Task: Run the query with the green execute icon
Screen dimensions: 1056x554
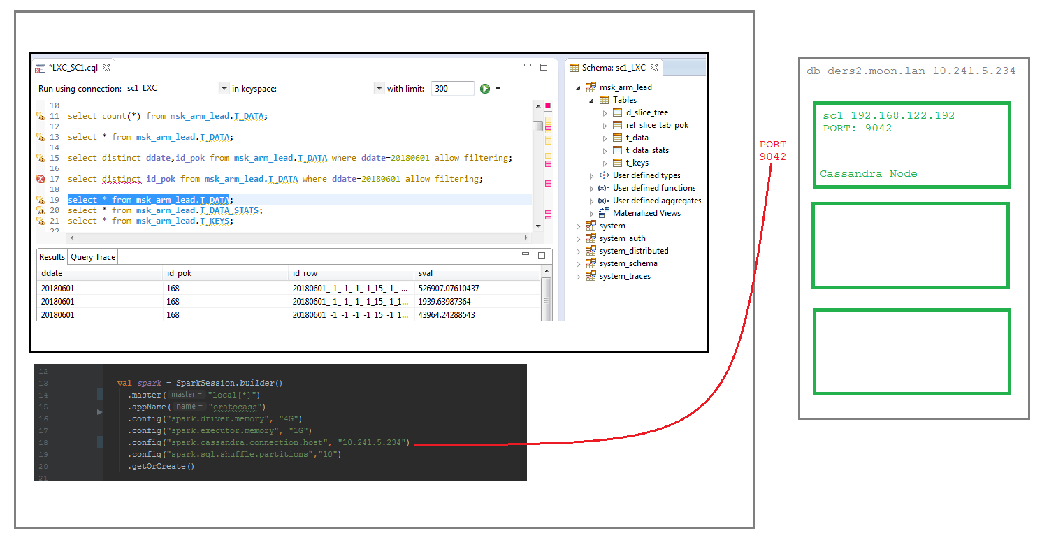Action: [486, 88]
